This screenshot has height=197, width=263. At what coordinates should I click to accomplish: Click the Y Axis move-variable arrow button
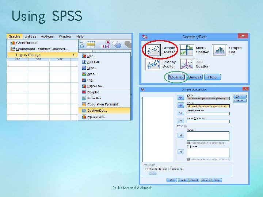181,97
